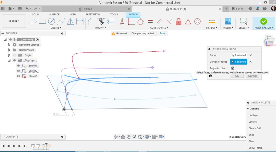Apply the Equal constraint

(150, 21)
